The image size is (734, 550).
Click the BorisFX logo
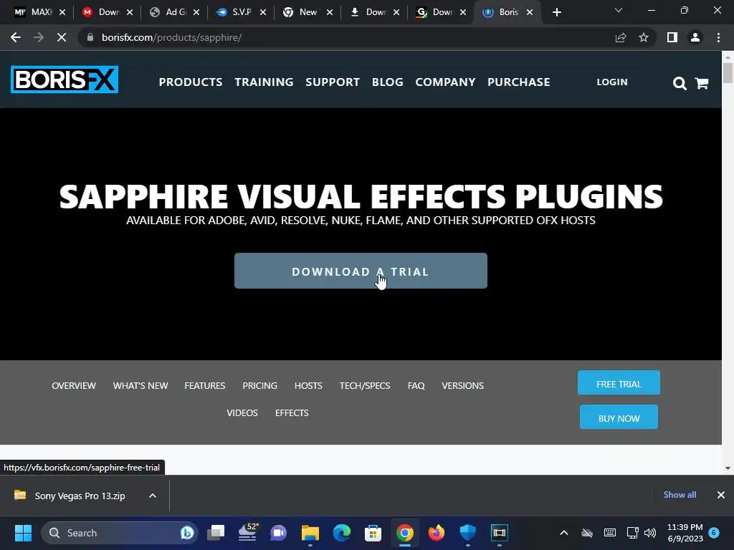(65, 79)
